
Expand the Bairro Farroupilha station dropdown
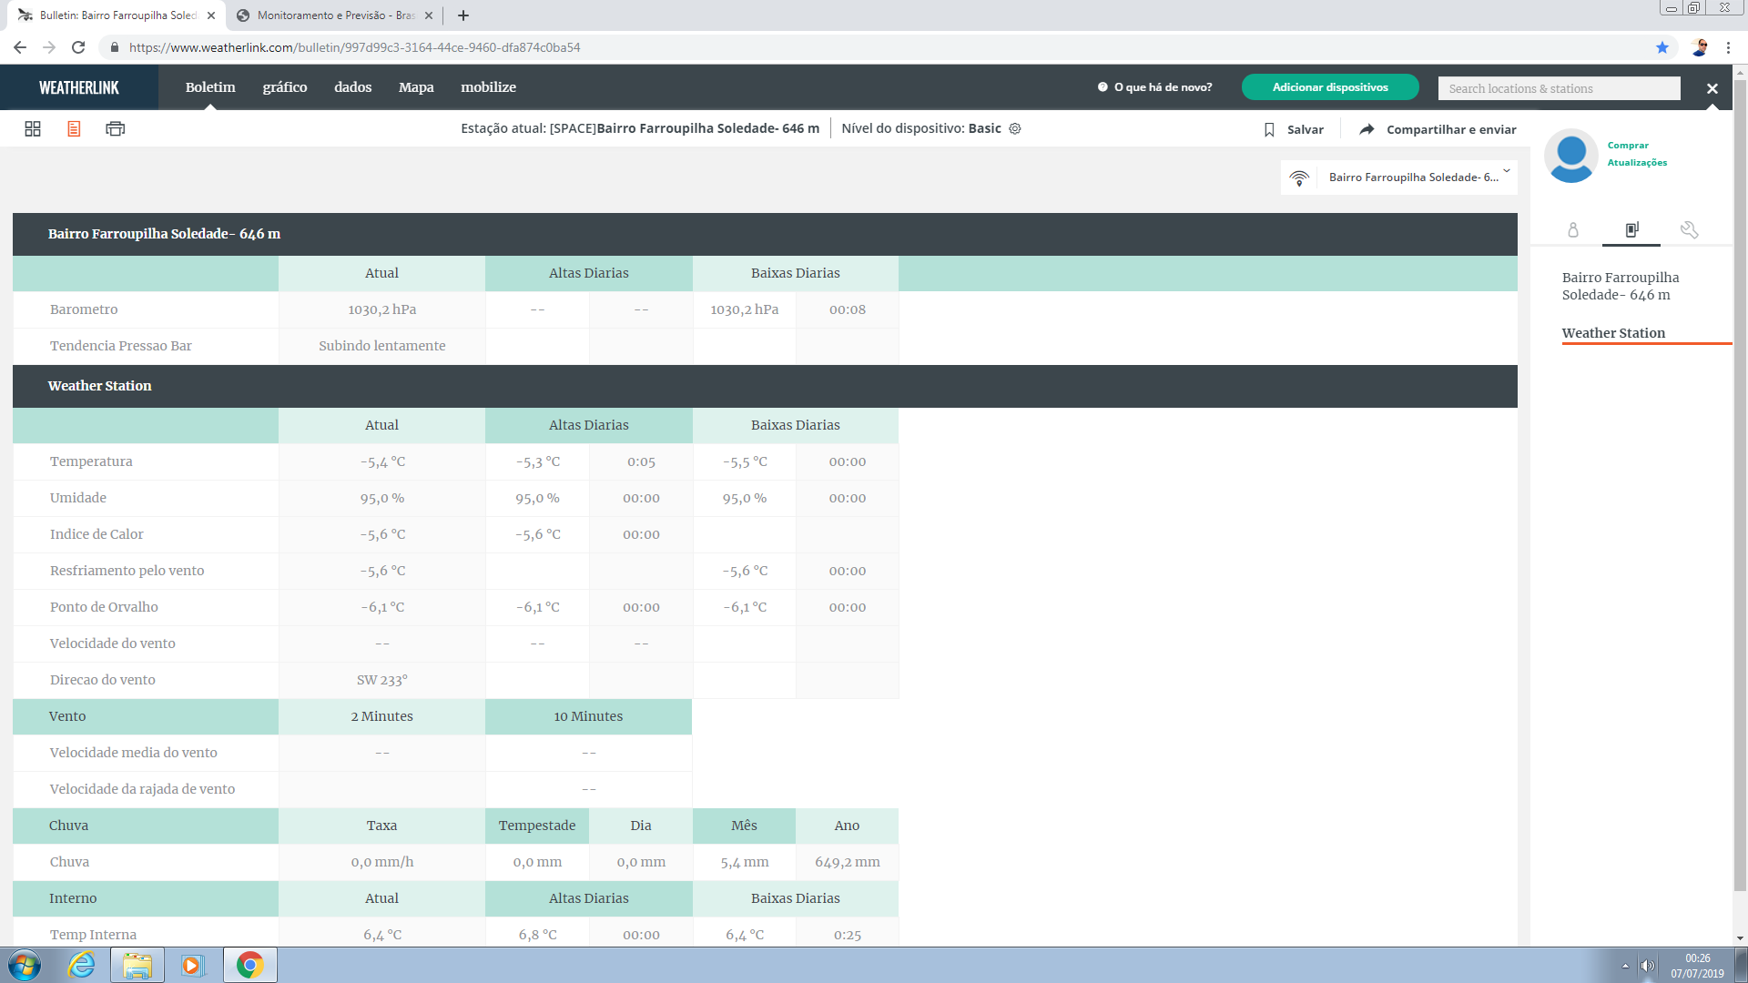tap(1506, 172)
